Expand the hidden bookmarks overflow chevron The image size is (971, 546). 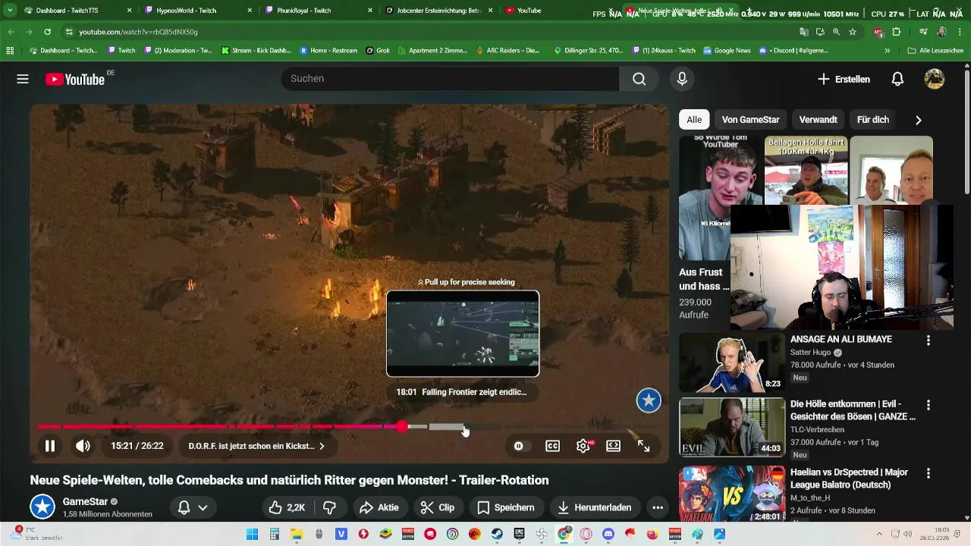pyautogui.click(x=888, y=51)
